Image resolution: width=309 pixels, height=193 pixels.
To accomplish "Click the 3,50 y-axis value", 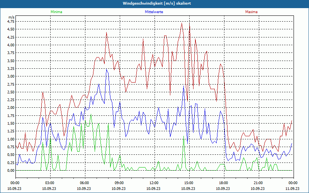I will pos(11,61).
